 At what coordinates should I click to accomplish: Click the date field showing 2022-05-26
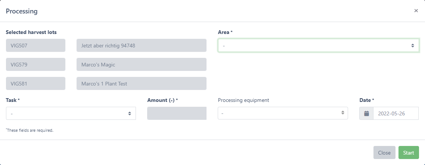coord(395,113)
